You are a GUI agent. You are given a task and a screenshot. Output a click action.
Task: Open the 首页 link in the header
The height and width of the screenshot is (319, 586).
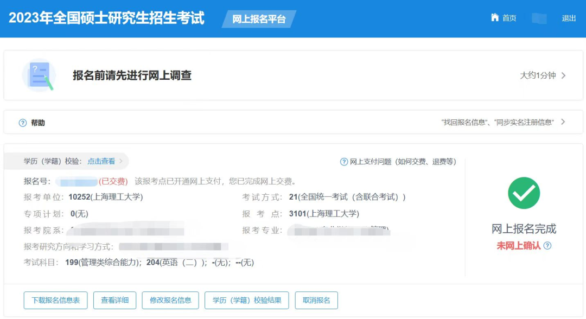509,18
